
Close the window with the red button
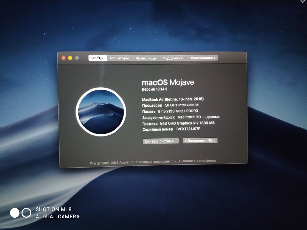pyautogui.click(x=64, y=58)
